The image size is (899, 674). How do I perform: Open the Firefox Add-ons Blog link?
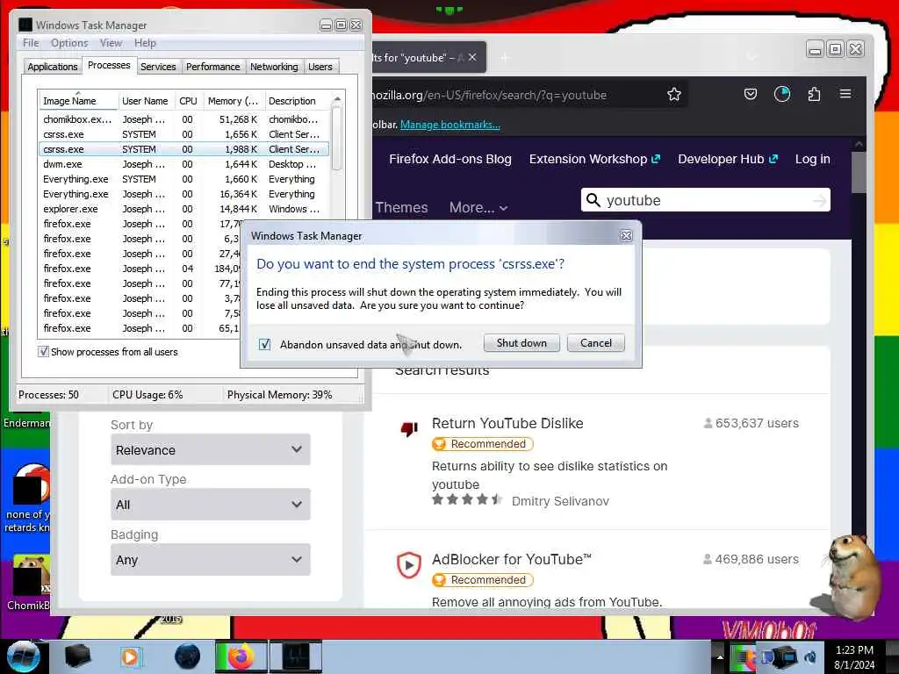[450, 159]
